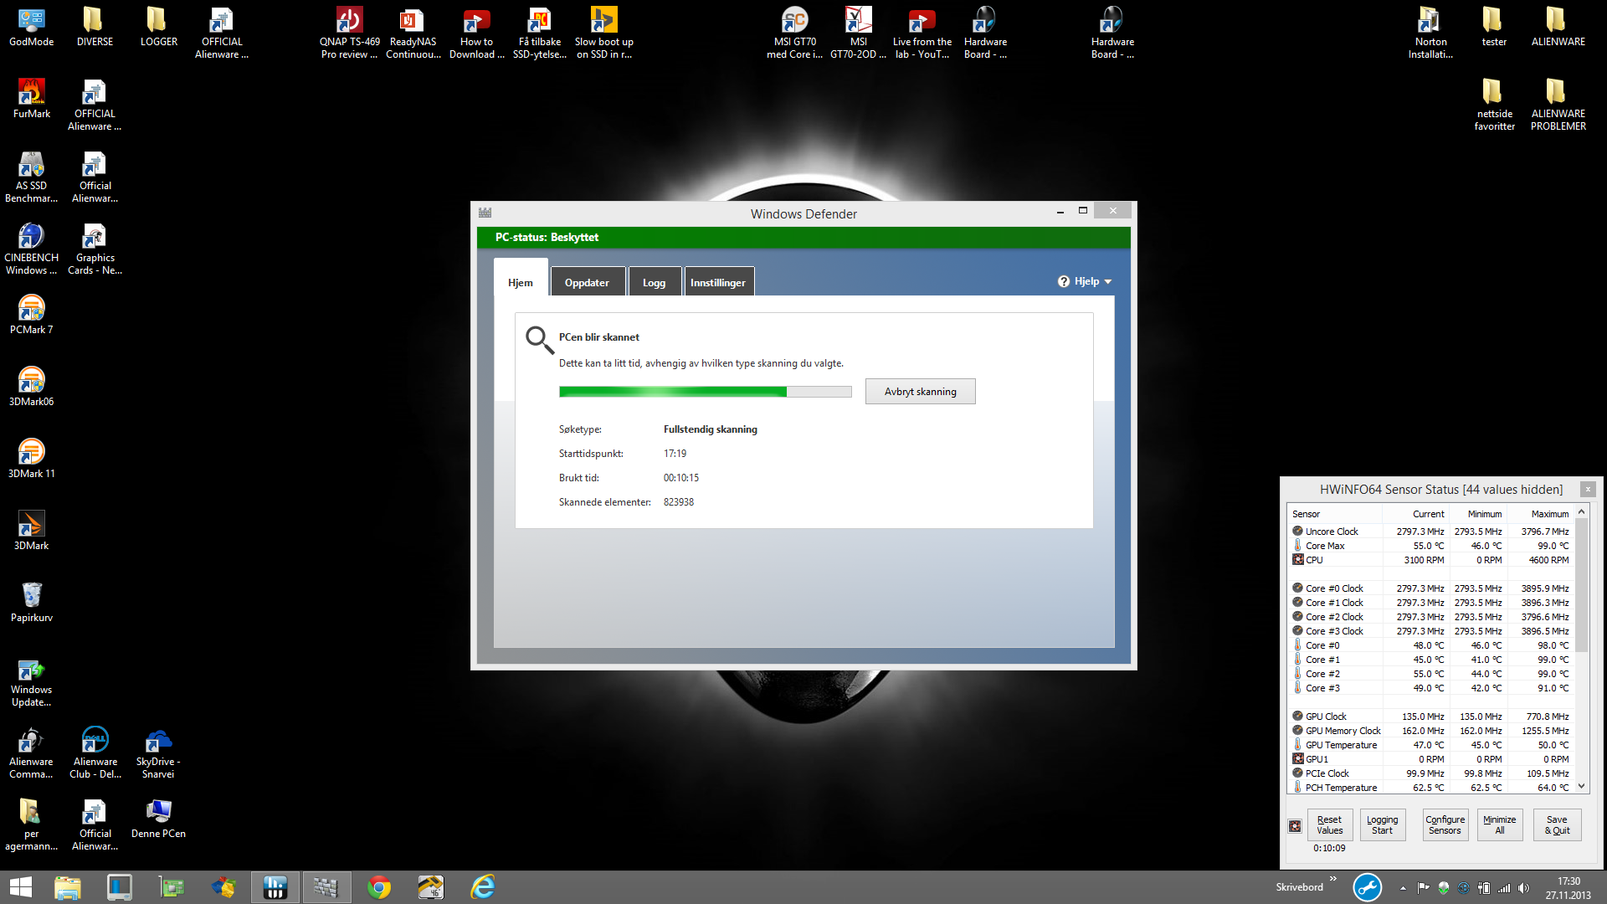Click the HWiNFO sensor list scrollbar
The image size is (1607, 904).
[1581, 586]
